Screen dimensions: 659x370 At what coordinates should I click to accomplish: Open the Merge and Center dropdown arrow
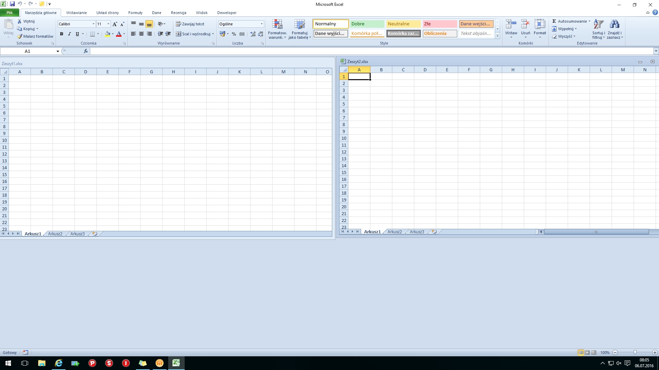[x=213, y=34]
